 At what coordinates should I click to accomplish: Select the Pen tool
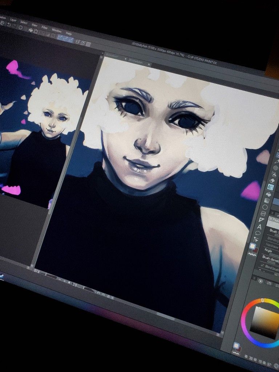click(277, 162)
